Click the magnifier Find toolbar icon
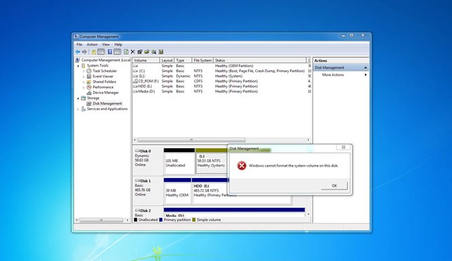Viewport: 452px width, 261px height. click(154, 52)
